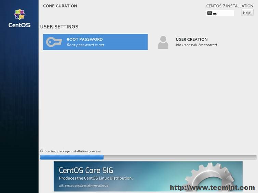Click 'No user will be created' text
The height and width of the screenshot is (193, 258).
(196, 45)
